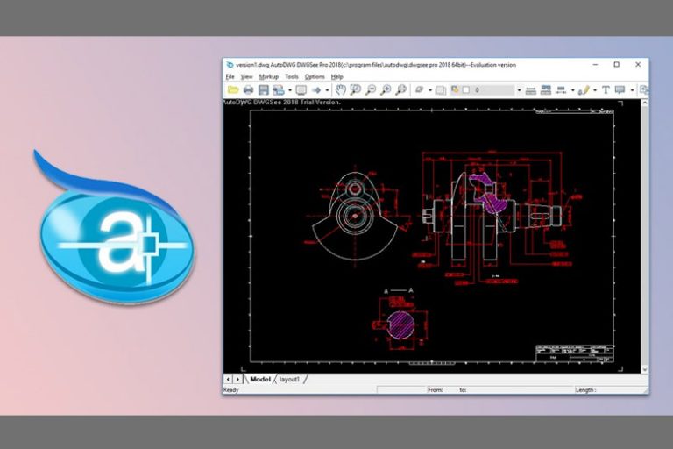Select the Text markup T tool
The width and height of the screenshot is (673, 449).
[606, 89]
